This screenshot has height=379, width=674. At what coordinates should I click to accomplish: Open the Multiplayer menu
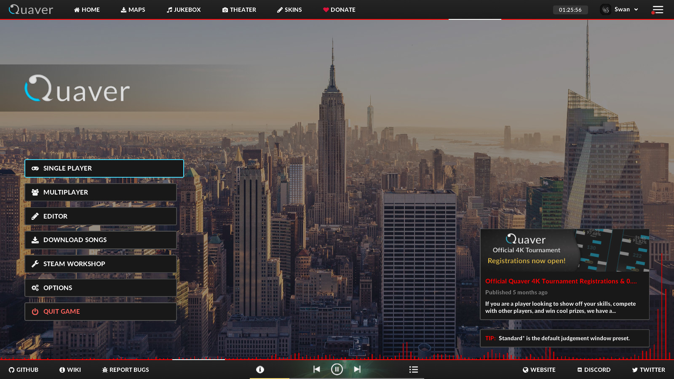[x=101, y=192]
